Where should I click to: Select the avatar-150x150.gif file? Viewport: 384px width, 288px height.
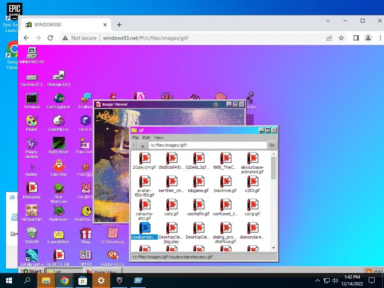[144, 181]
